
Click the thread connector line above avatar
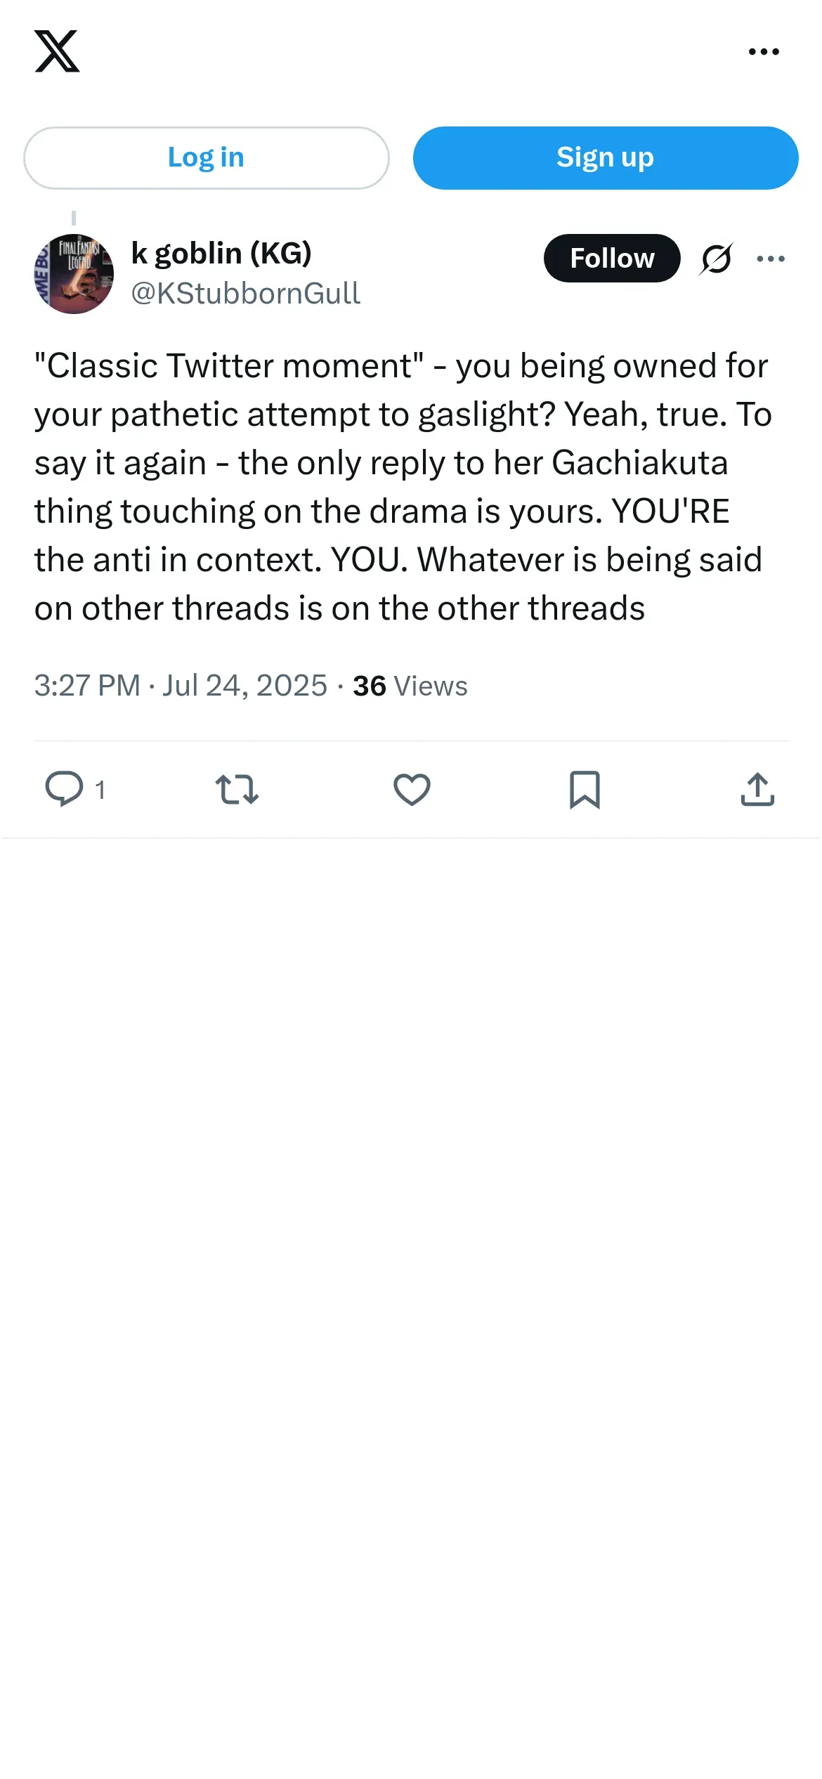(74, 219)
